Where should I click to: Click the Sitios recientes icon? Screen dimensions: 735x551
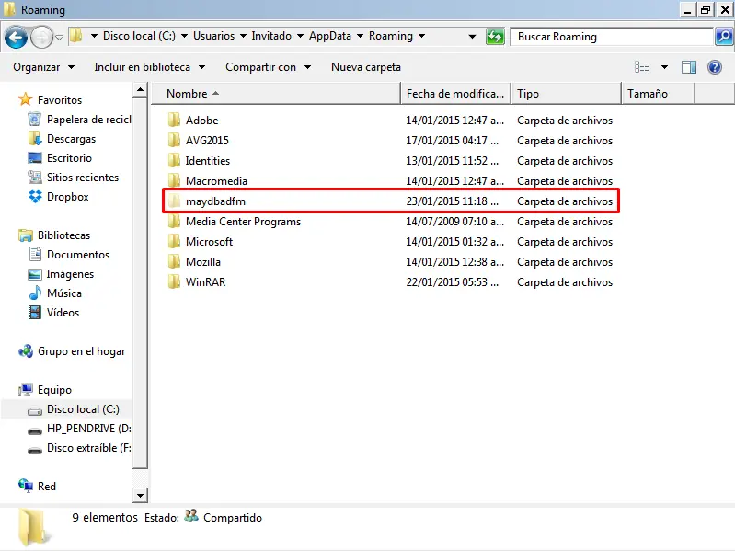[34, 178]
